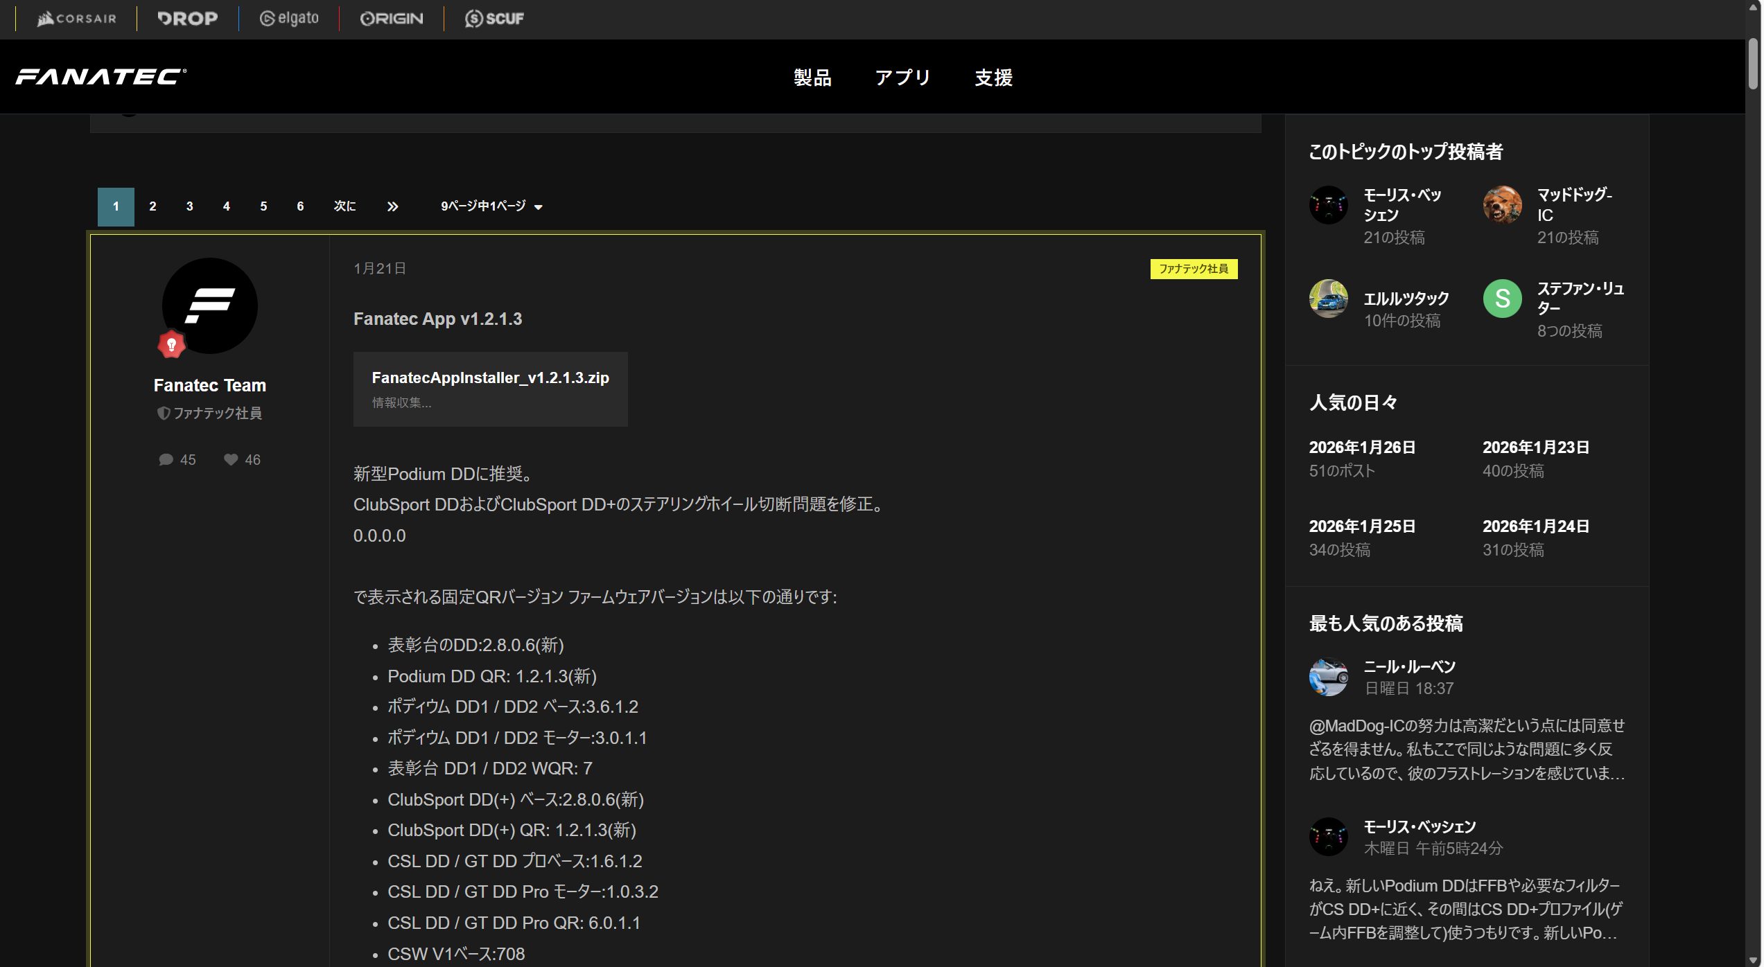Open the 2026年1月26日 popular day link

1361,447
